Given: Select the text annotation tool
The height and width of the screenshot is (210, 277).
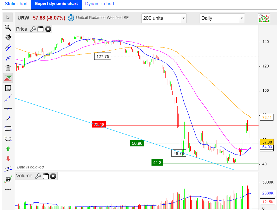Looking at the screenshot, I should click(x=8, y=88).
